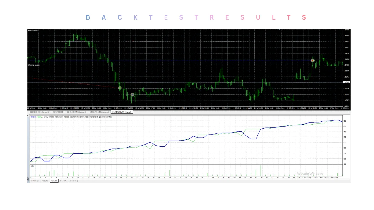Select the EURUSD,M15 (visual) chart tab
Image resolution: width=374 pixels, height=210 pixels.
click(x=122, y=112)
